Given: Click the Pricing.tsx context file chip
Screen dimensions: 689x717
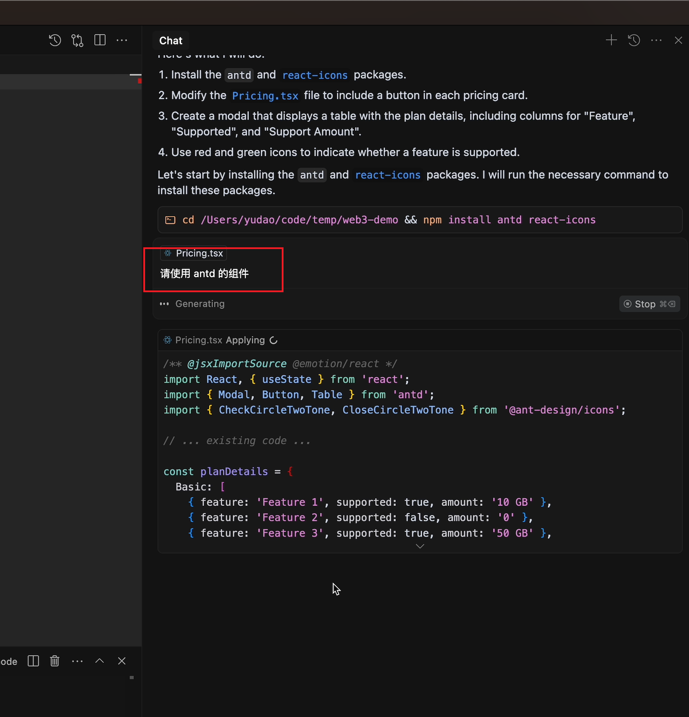Looking at the screenshot, I should pos(194,253).
